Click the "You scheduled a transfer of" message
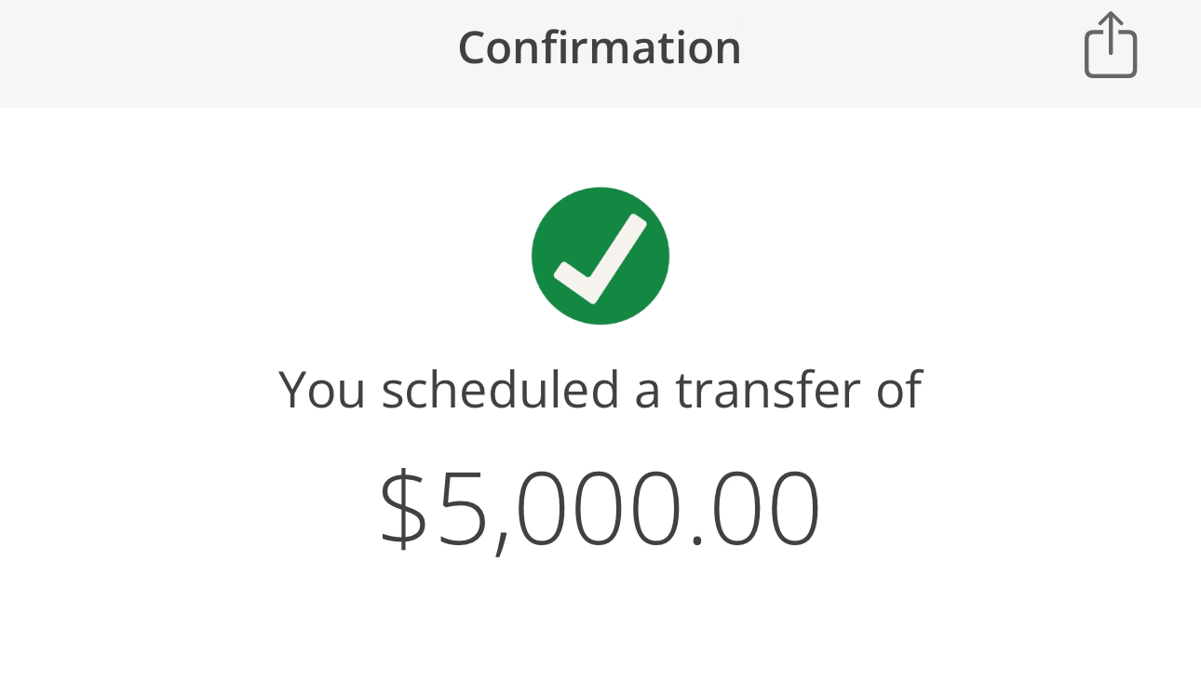Viewport: 1201px width, 681px height. coord(600,390)
